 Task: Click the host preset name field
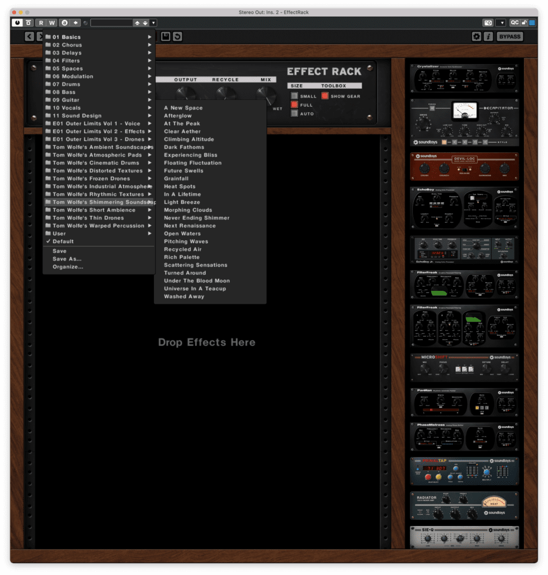(112, 22)
